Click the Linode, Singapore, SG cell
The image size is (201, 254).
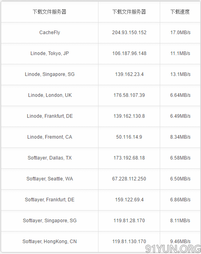(50, 74)
